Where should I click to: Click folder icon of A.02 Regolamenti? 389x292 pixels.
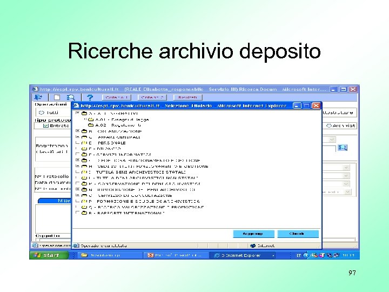click(91, 125)
